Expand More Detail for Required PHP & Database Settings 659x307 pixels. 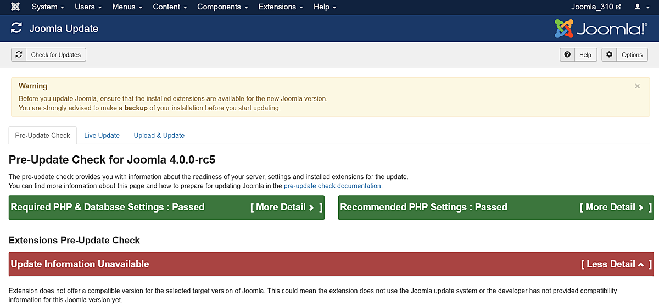click(286, 208)
